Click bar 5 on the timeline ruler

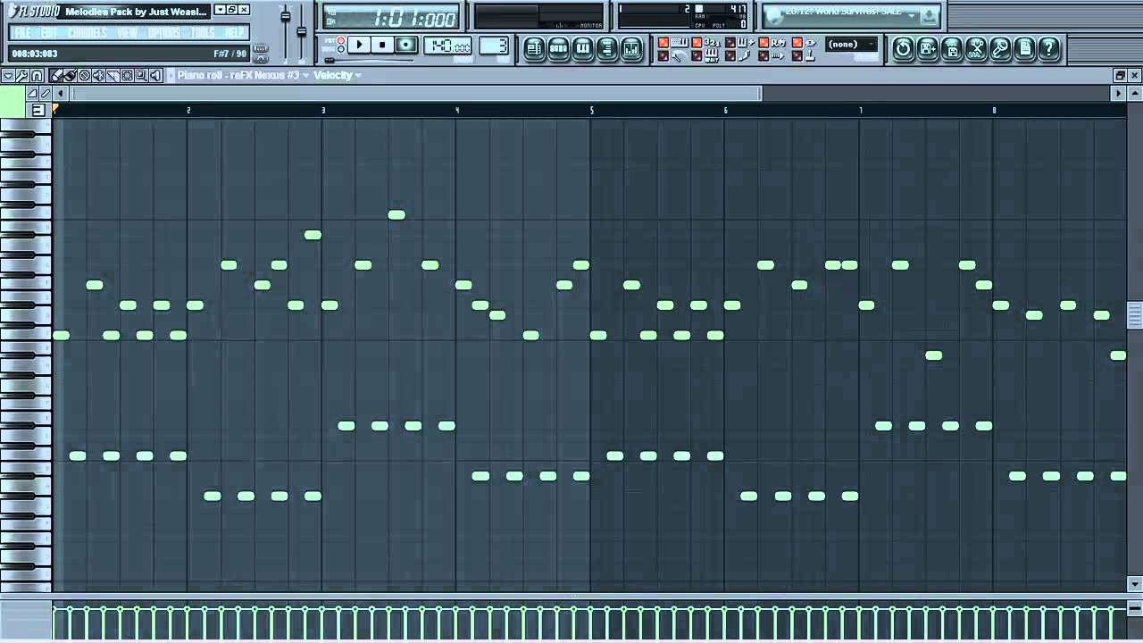pyautogui.click(x=591, y=110)
